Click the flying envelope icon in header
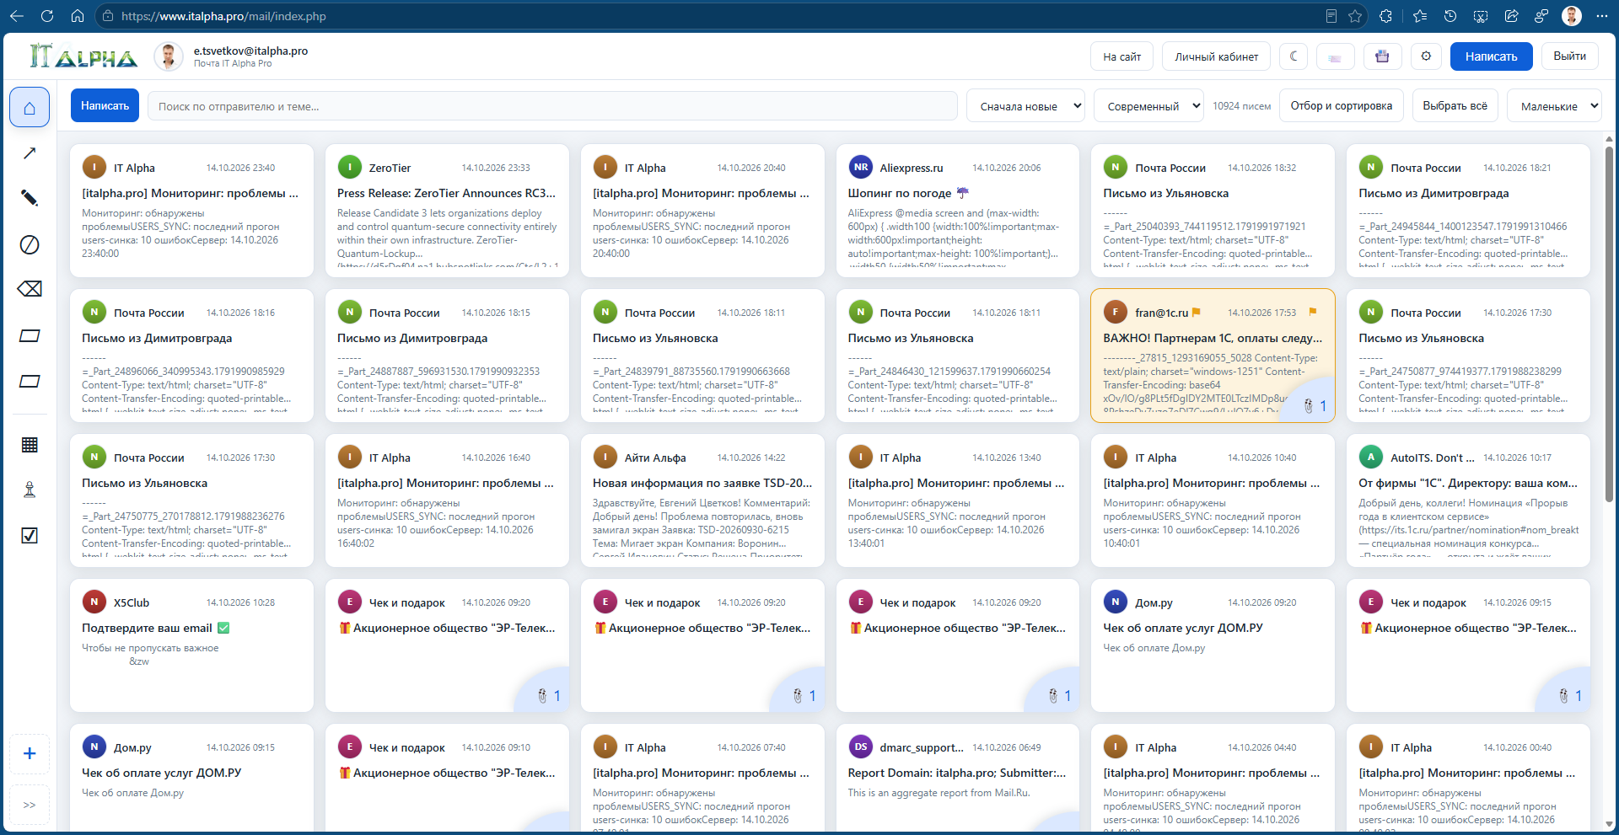The width and height of the screenshot is (1619, 835). [x=1335, y=56]
